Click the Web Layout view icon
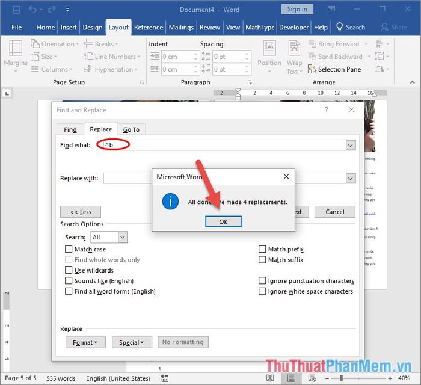This screenshot has width=421, height=385. (312, 378)
